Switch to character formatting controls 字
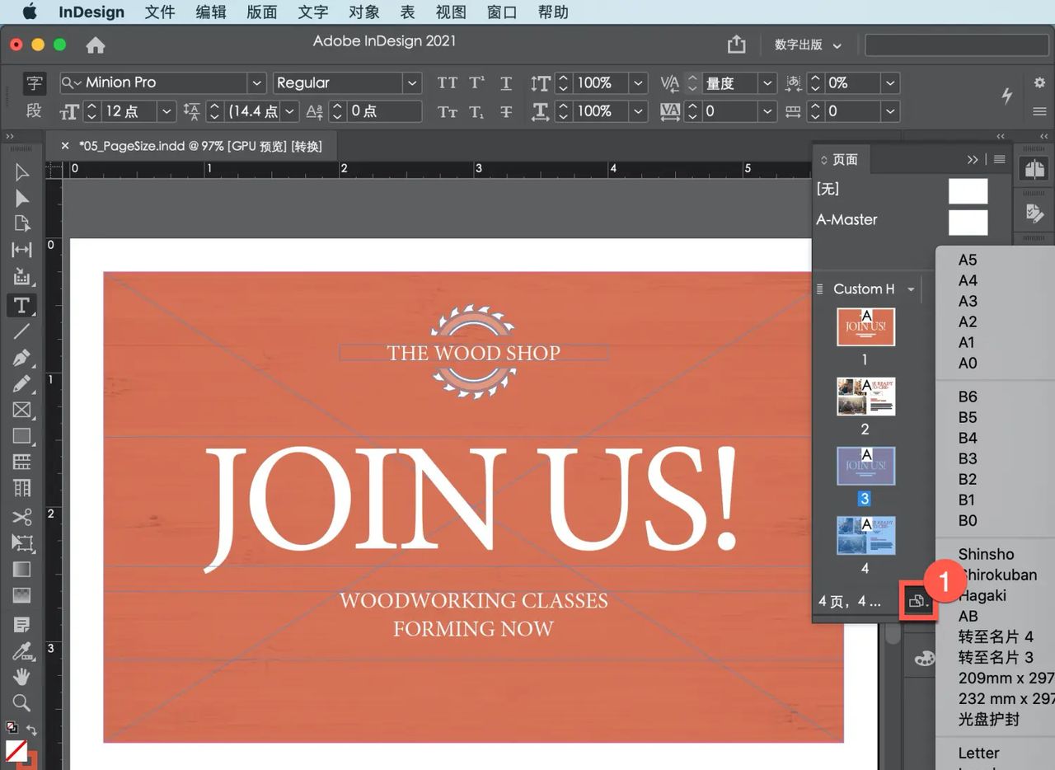1055x770 pixels. (34, 82)
